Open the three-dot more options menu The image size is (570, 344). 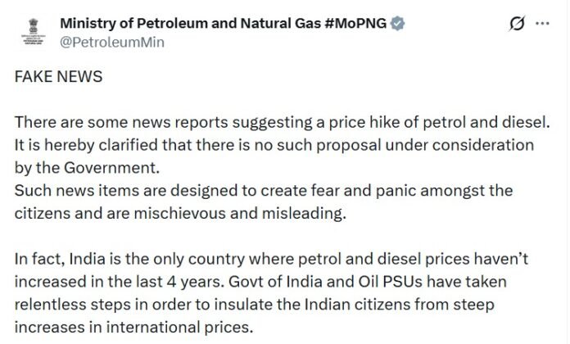[x=541, y=25]
